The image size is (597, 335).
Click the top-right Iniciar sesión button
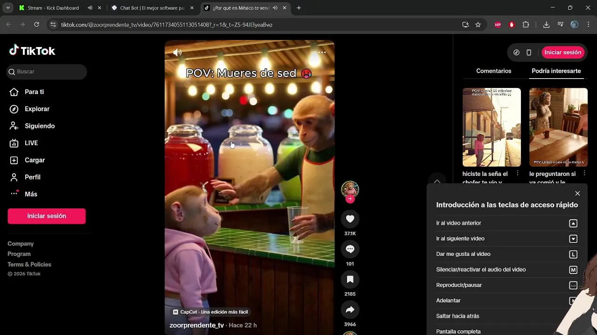pyautogui.click(x=563, y=53)
